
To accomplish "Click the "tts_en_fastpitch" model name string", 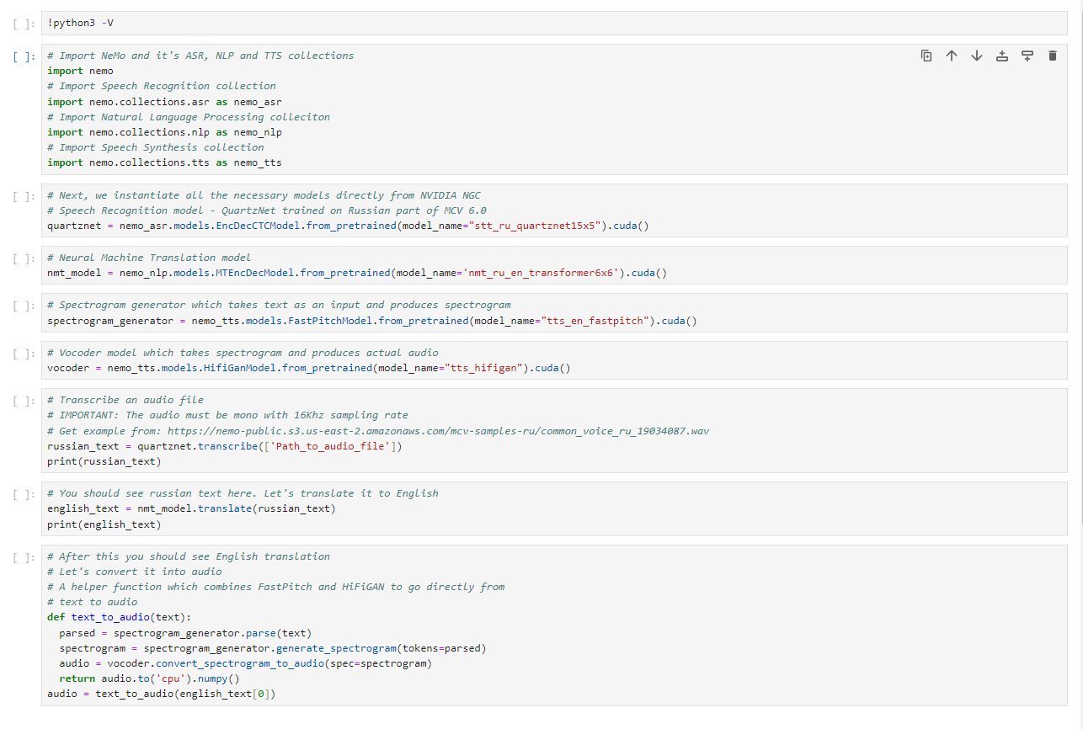I will click(595, 321).
